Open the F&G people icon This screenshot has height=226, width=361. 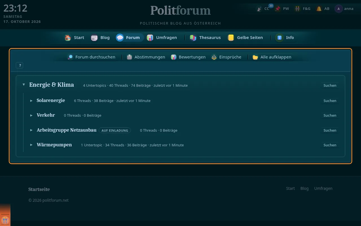click(298, 9)
